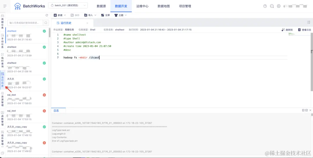Click the BatchWorks cloud logo
The width and height of the screenshot is (313, 158).
tap(18, 6)
